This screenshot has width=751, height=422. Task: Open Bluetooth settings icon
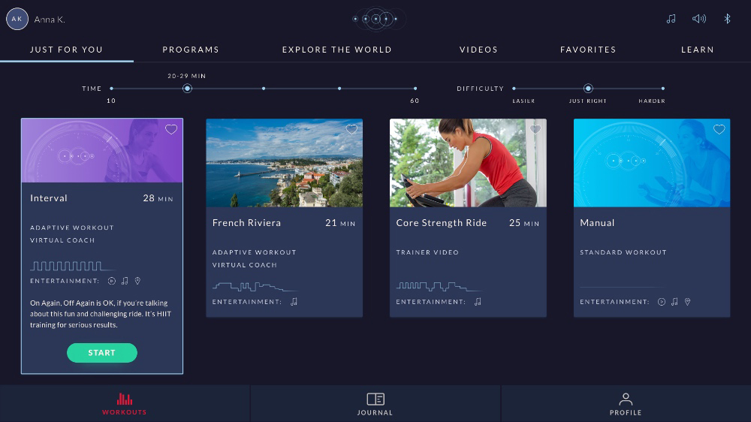pos(727,19)
